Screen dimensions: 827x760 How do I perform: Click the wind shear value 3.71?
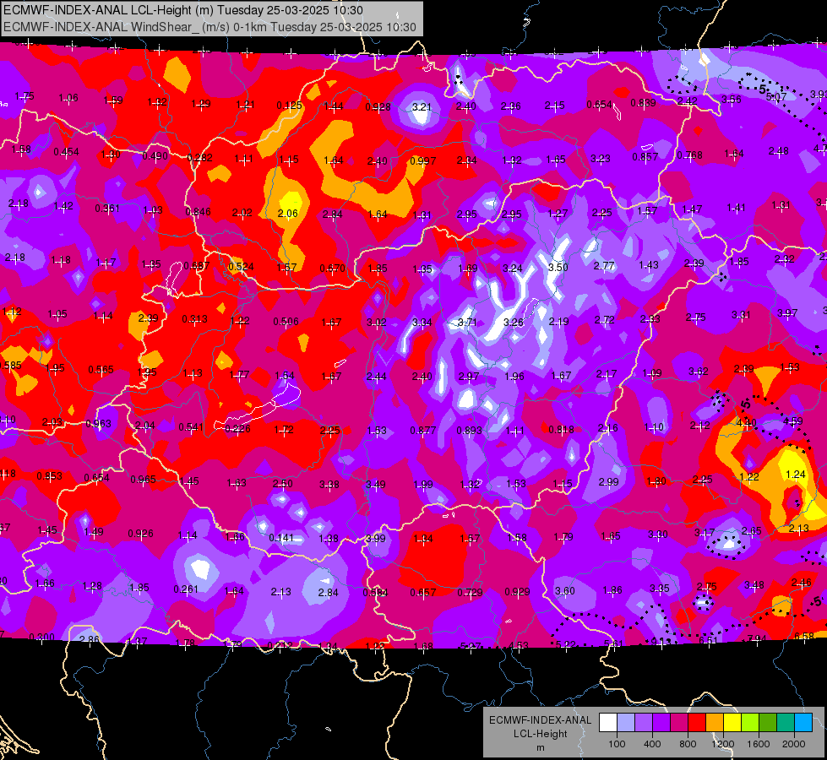click(x=467, y=322)
